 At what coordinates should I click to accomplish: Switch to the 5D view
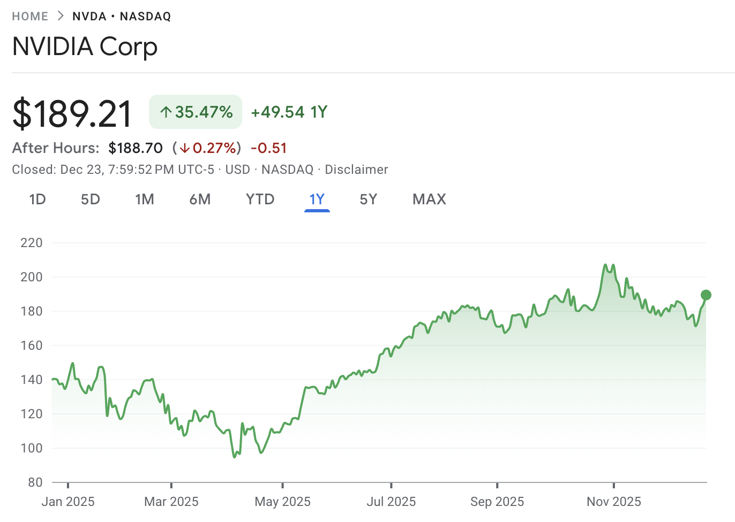[90, 199]
